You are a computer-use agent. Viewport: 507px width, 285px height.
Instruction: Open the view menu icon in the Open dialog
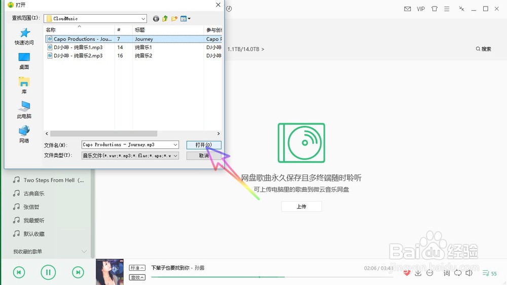(185, 19)
